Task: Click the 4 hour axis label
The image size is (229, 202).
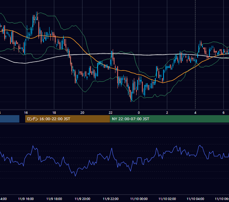Action: [195, 113]
